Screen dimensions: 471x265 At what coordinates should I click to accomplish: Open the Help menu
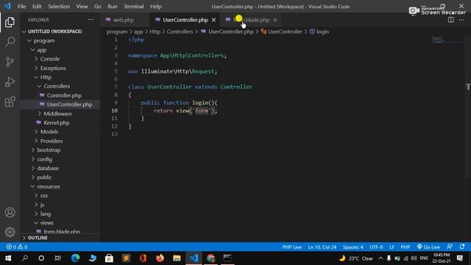click(x=155, y=7)
